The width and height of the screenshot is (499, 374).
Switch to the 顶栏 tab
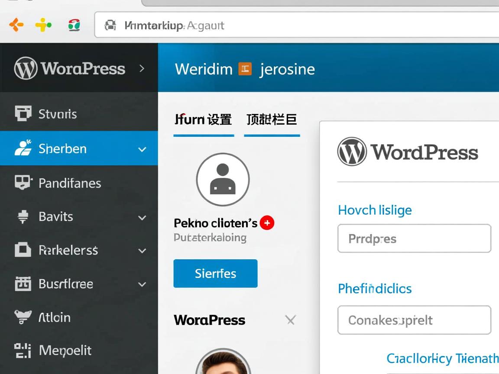coord(272,119)
